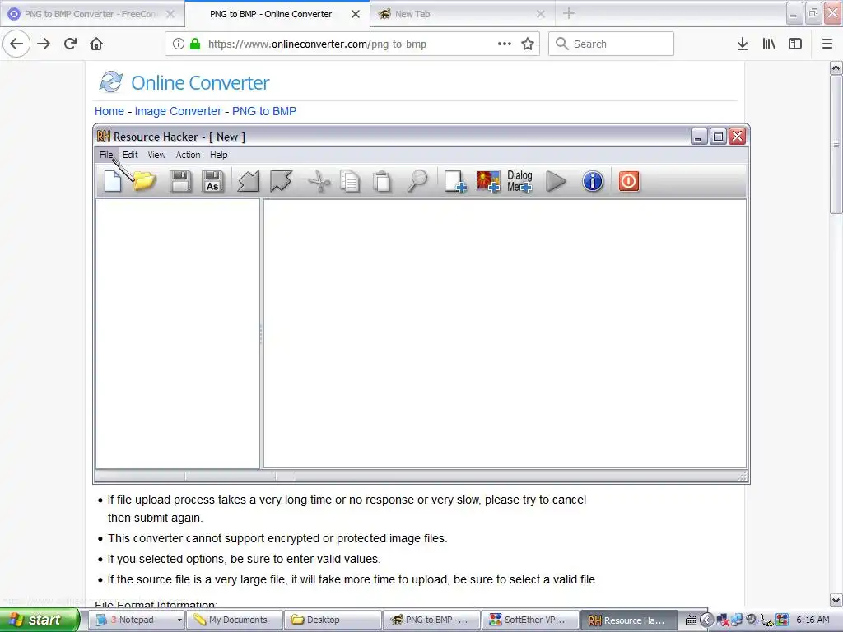
Task: Switch to Desktop taskbar window
Action: pos(333,620)
